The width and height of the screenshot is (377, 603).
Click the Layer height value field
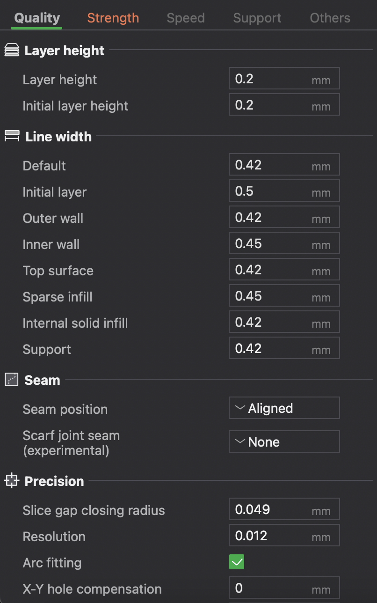(271, 79)
